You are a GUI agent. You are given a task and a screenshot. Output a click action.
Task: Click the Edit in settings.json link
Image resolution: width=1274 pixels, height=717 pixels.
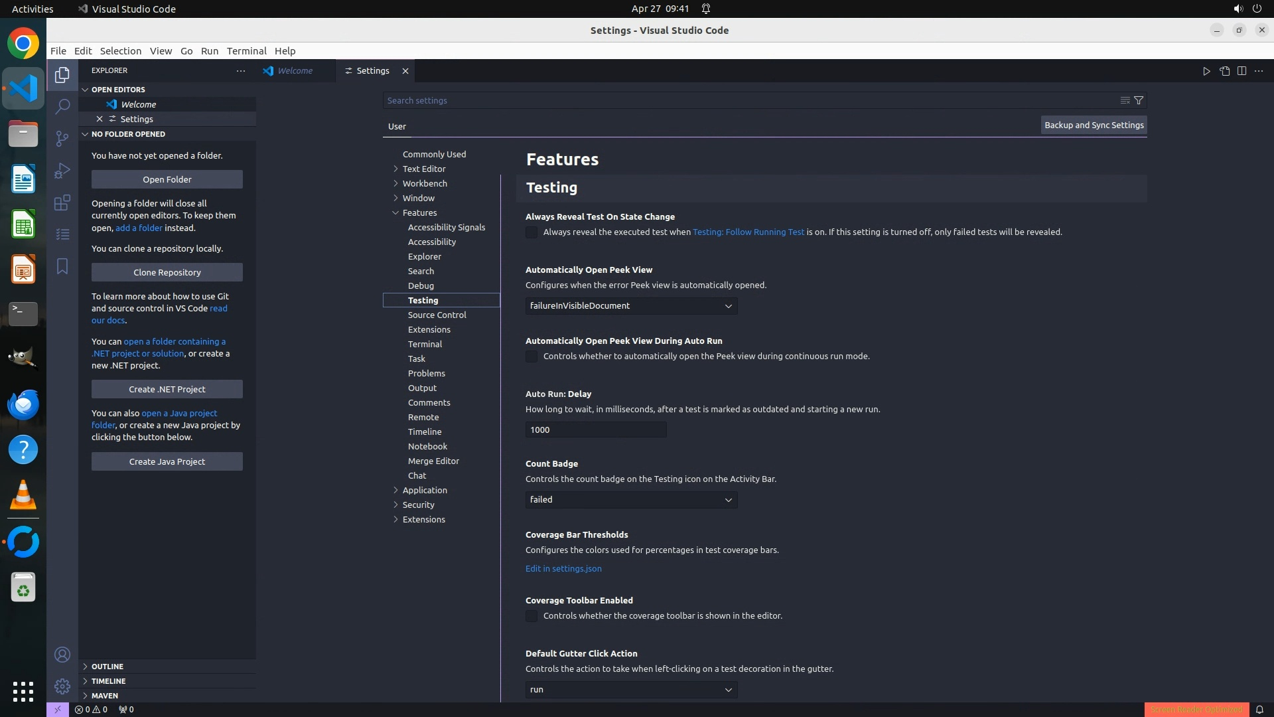(x=563, y=568)
